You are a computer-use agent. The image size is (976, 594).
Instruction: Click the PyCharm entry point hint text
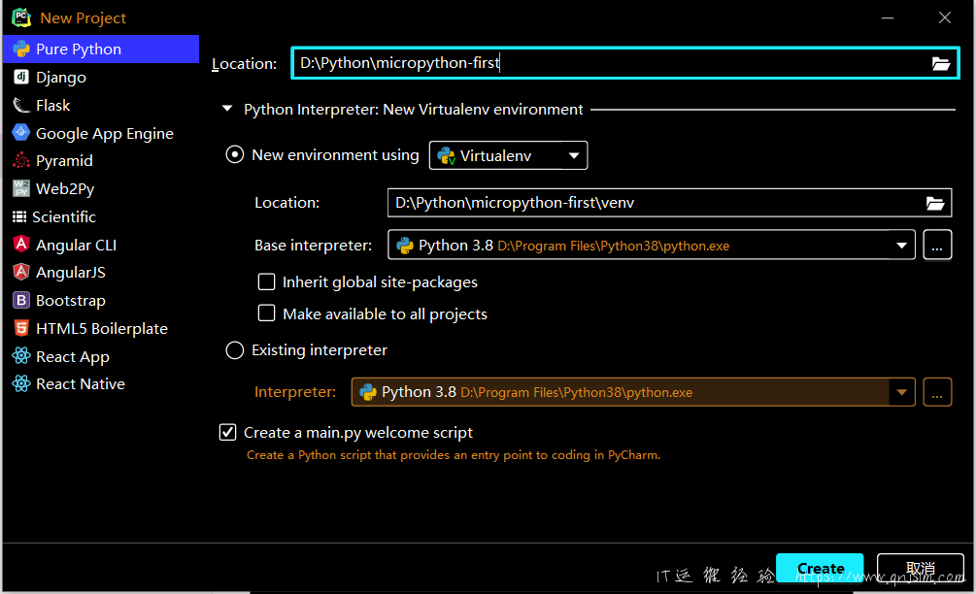tap(454, 455)
